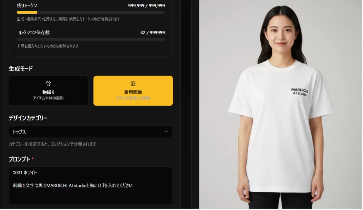363x210 pixels.
Task: Click the chevron arrow of category dropdown
Action: [166, 132]
